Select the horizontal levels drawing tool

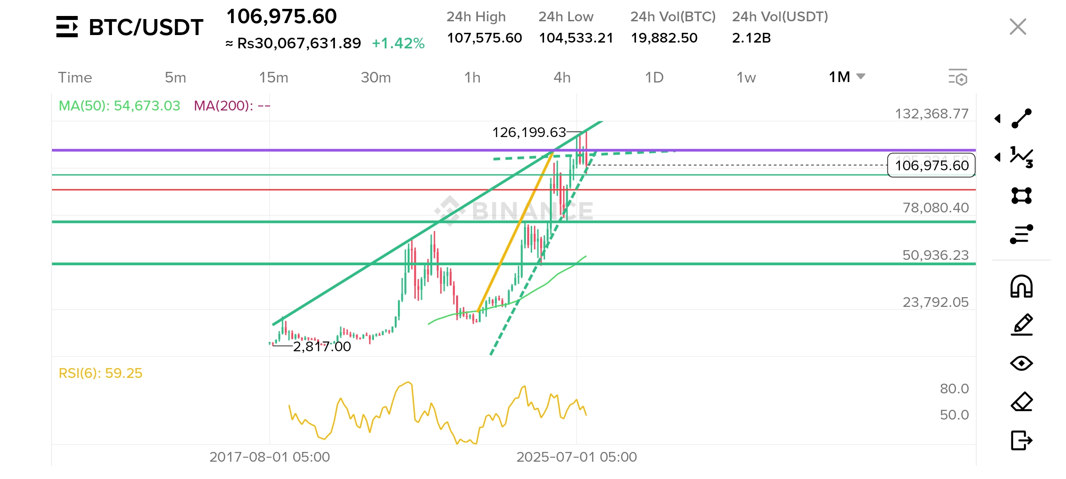1021,234
